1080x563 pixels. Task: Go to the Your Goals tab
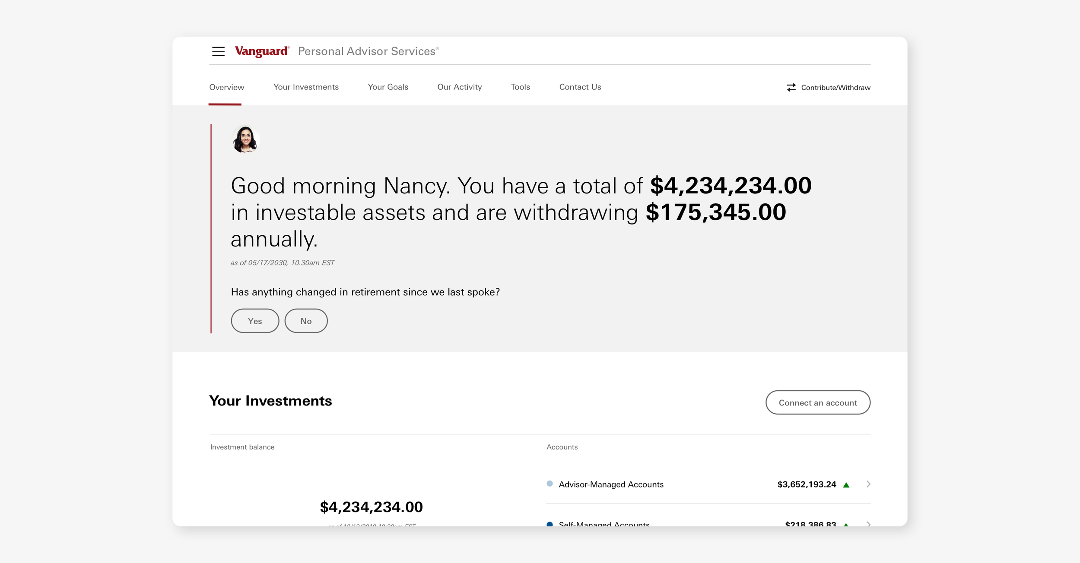tap(388, 87)
